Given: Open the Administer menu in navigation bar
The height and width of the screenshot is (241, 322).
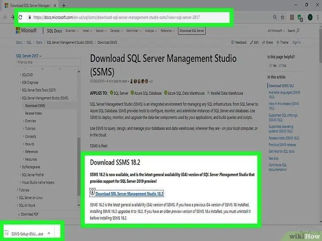Looking at the screenshot, I should [x=132, y=31].
